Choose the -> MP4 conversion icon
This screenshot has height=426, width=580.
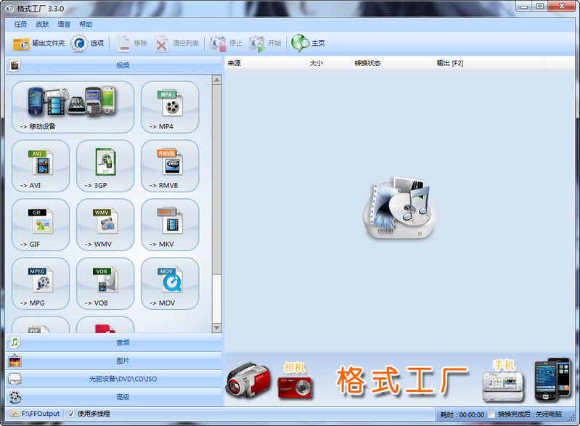[x=170, y=107]
